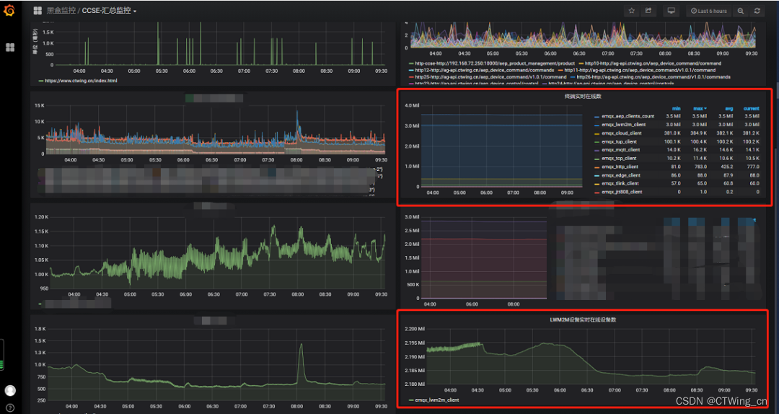Viewport: 779px width, 414px height.
Task: Open the 终端实时在线数 panel title menu
Action: (583, 97)
